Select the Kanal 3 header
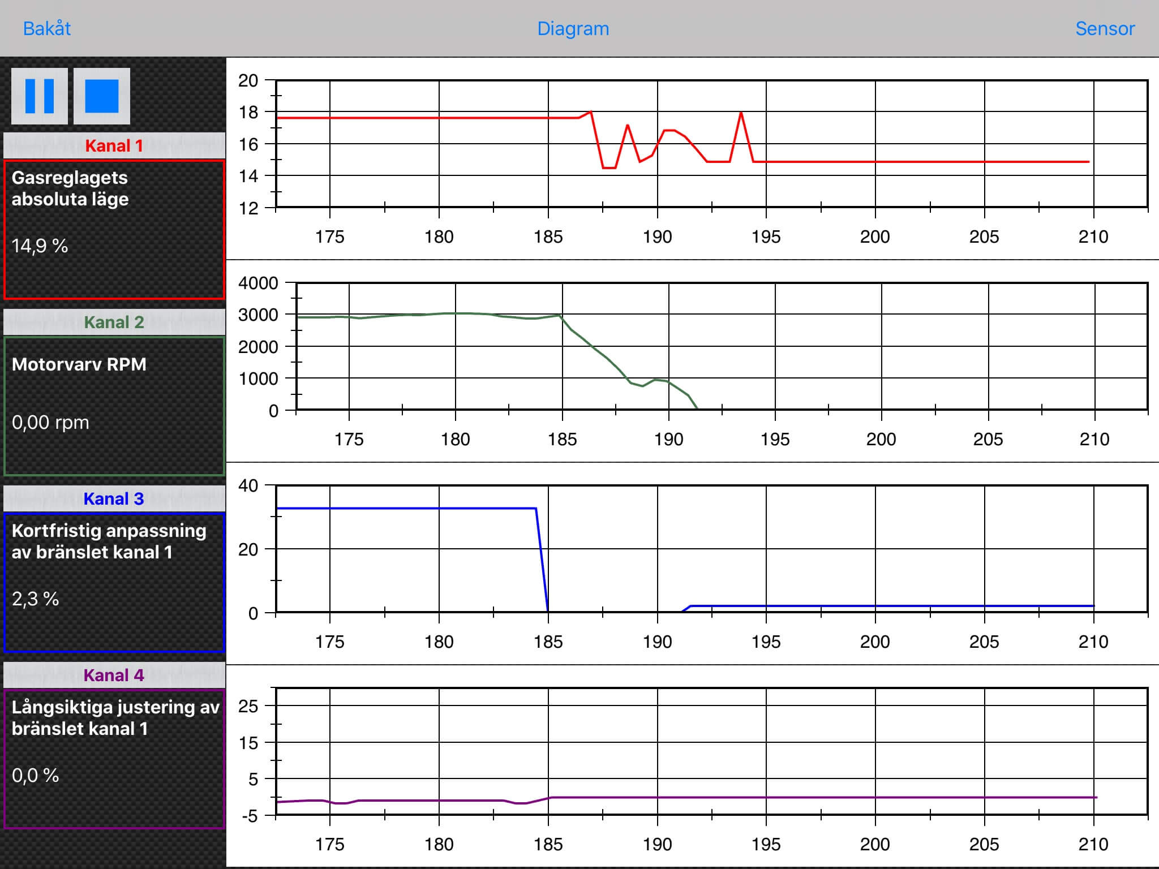The image size is (1159, 869). (114, 499)
